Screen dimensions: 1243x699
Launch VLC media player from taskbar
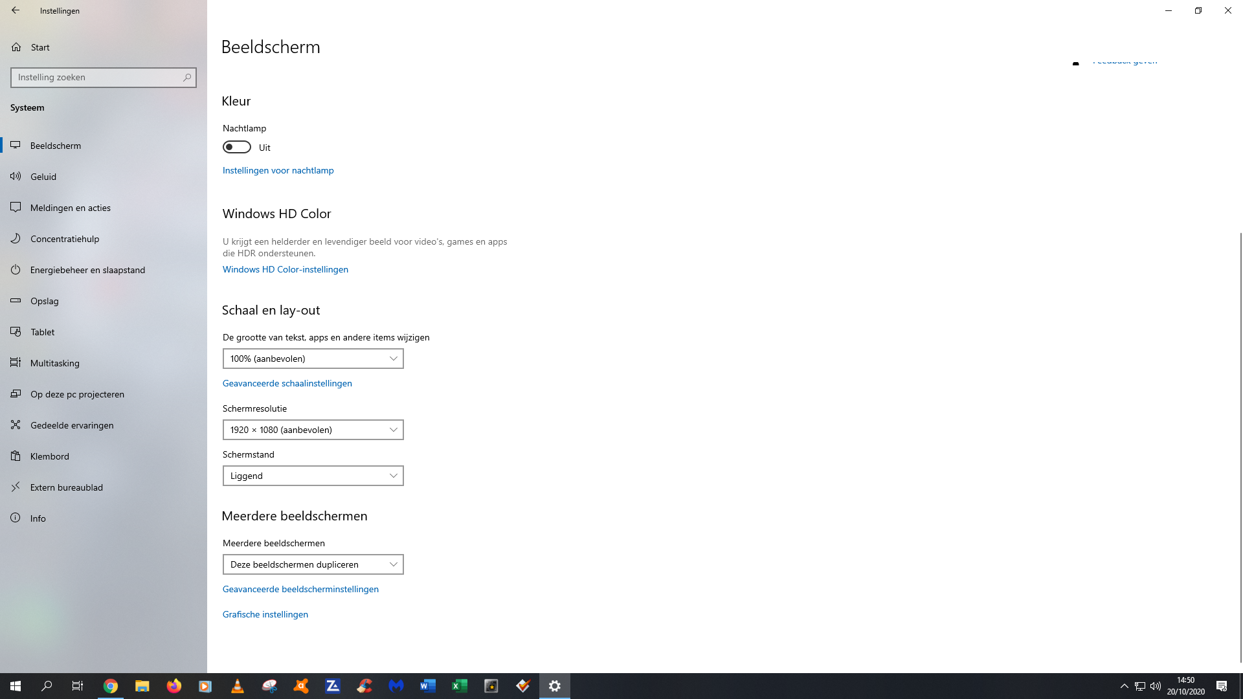click(238, 686)
